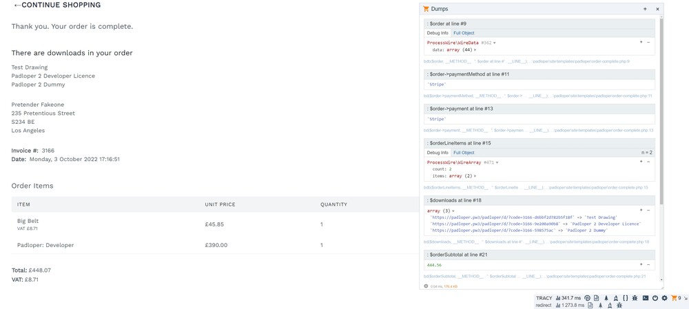This screenshot has width=689, height=309.
Task: Click the '$order->payment at line #13' header
Action: point(539,109)
